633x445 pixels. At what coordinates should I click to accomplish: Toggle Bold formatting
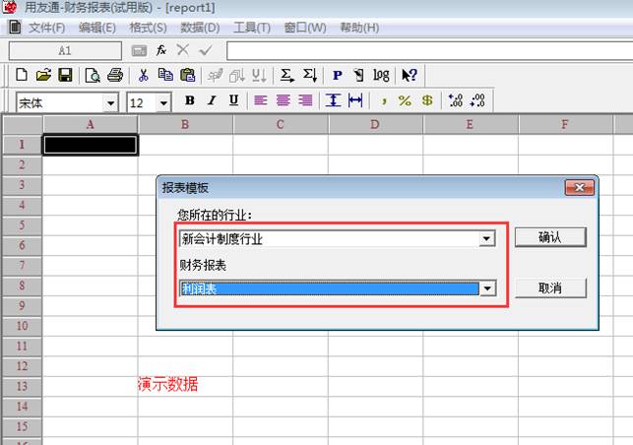[x=189, y=100]
